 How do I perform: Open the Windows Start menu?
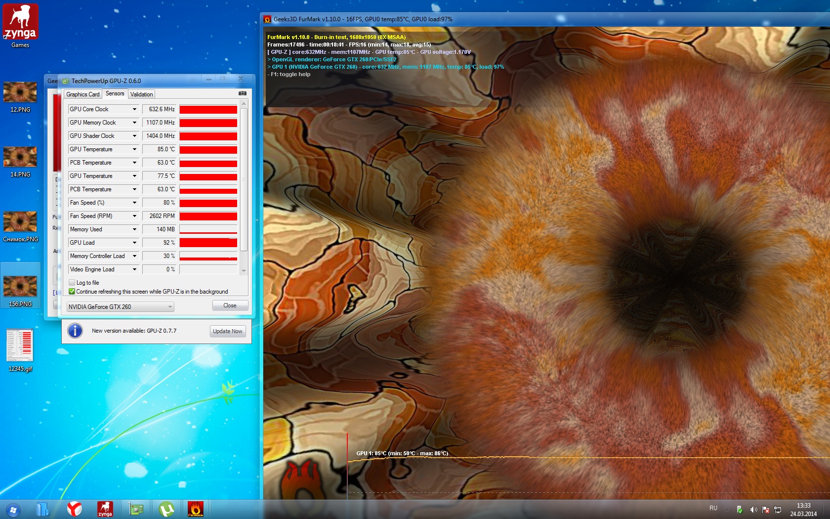tap(13, 510)
